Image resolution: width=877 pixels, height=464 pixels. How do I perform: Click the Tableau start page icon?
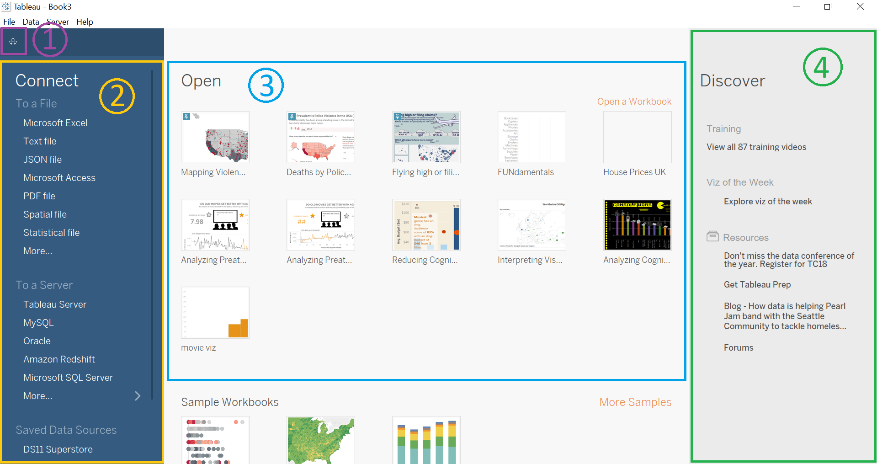[13, 42]
